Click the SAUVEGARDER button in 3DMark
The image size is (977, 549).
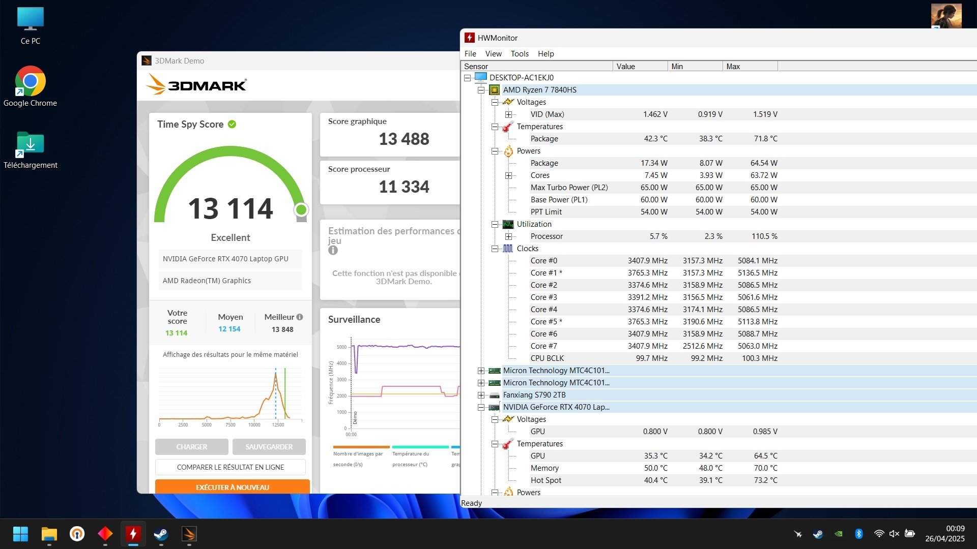tap(269, 447)
